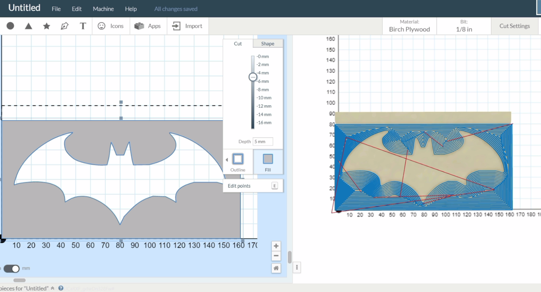Open the Machine menu
Screen dimensions: 541x292
(x=103, y=9)
